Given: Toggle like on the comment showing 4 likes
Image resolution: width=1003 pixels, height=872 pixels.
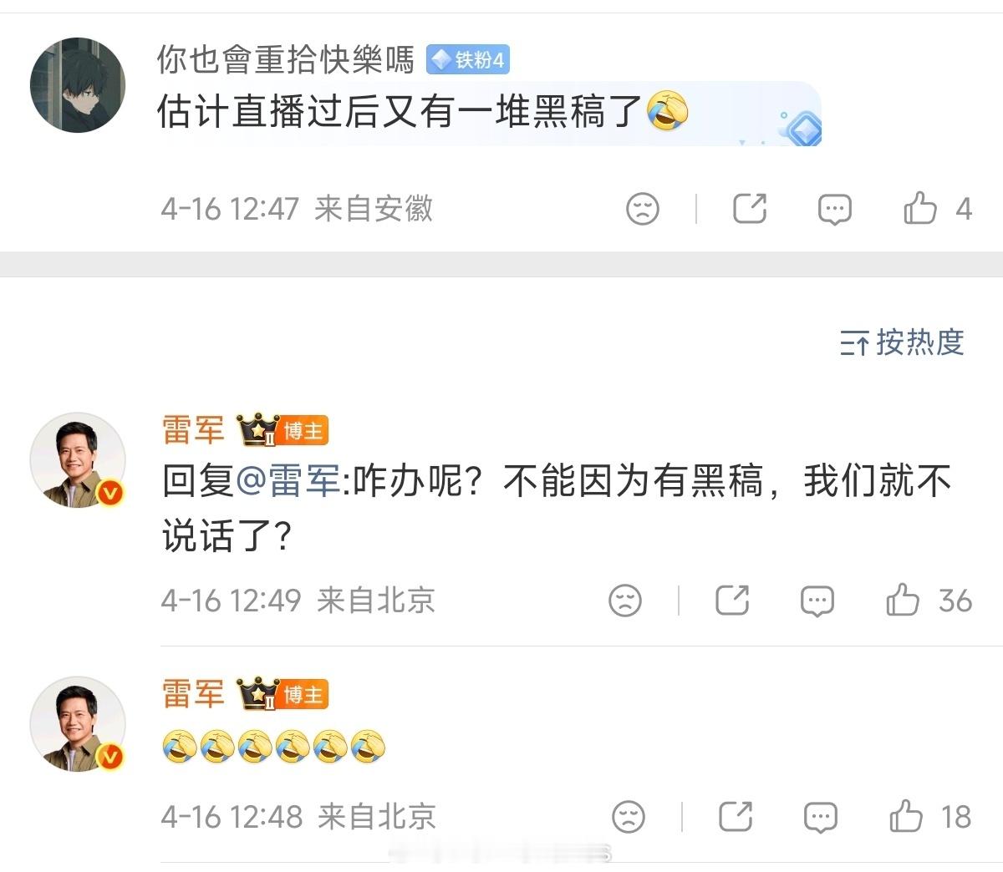Looking at the screenshot, I should 920,209.
